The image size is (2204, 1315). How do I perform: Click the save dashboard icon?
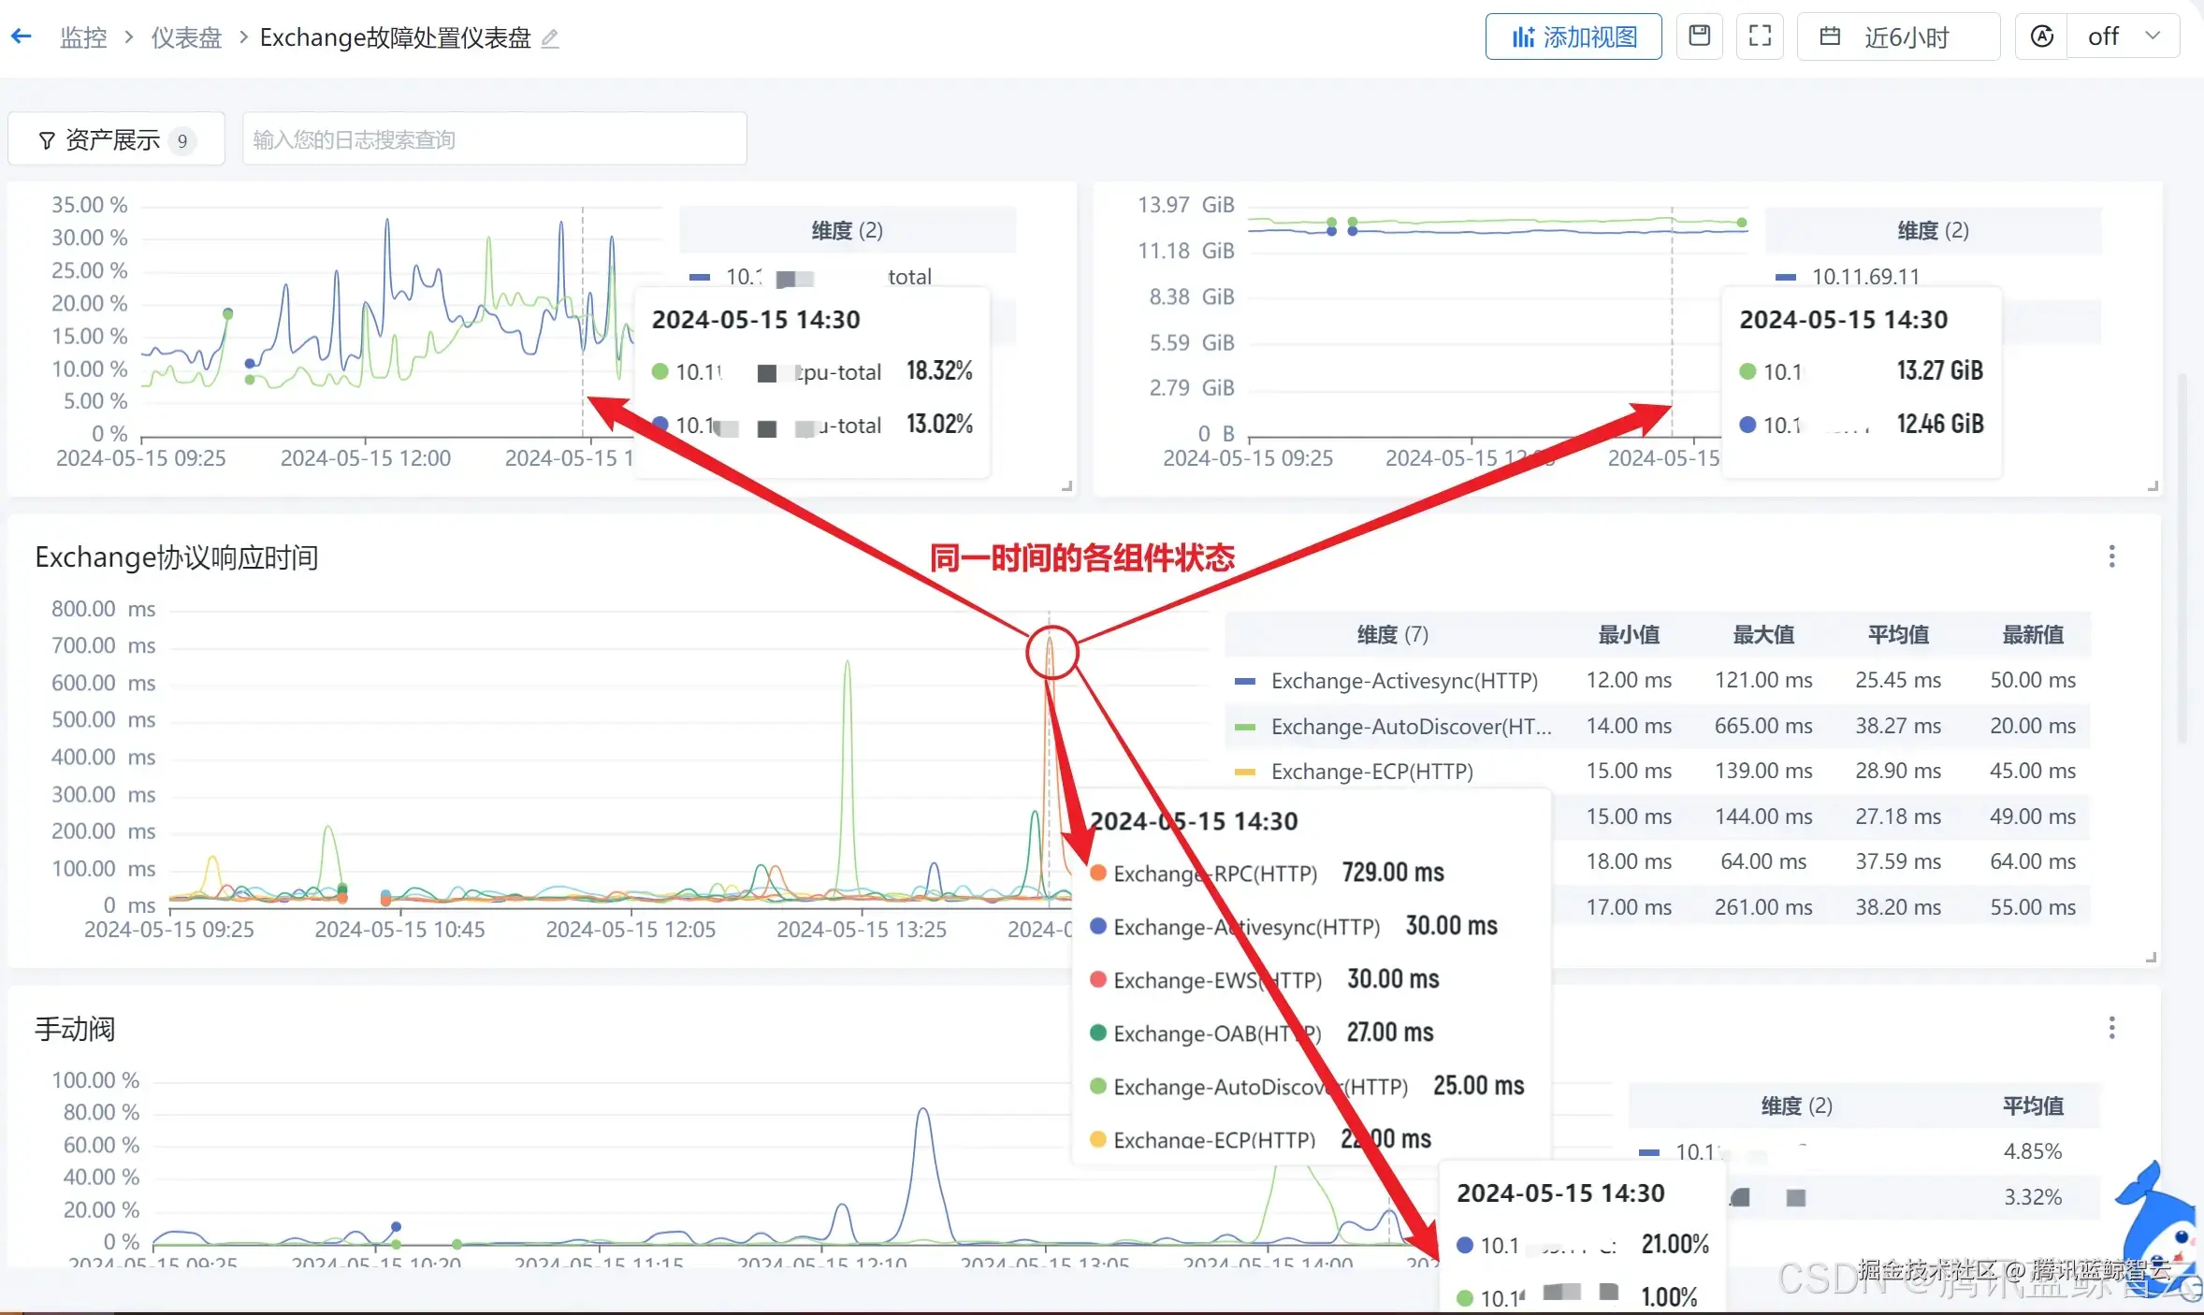point(1699,36)
